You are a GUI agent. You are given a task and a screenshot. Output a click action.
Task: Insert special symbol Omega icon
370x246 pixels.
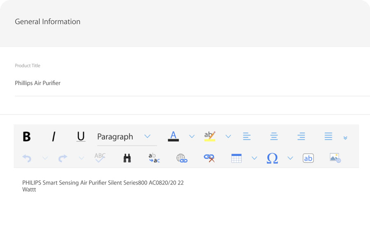click(x=272, y=158)
